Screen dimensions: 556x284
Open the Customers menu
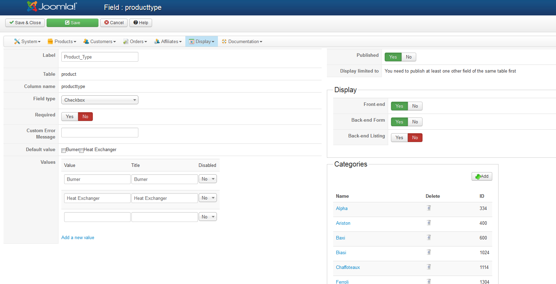(99, 41)
